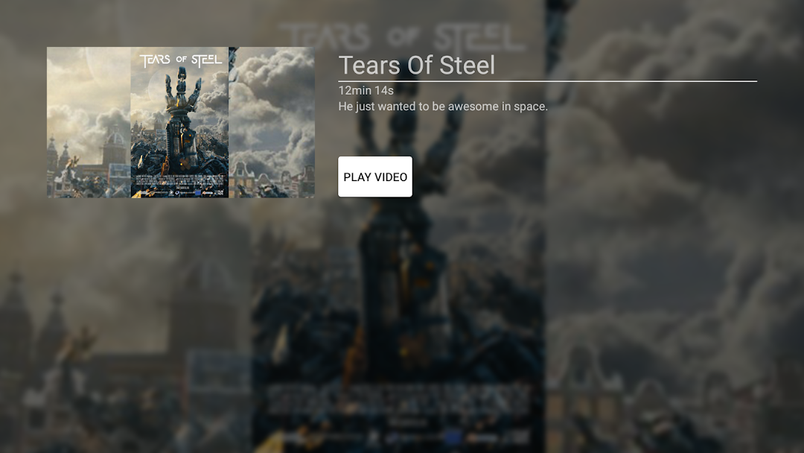Click the credits block at poster bottom
The image size is (804, 453).
tap(179, 180)
